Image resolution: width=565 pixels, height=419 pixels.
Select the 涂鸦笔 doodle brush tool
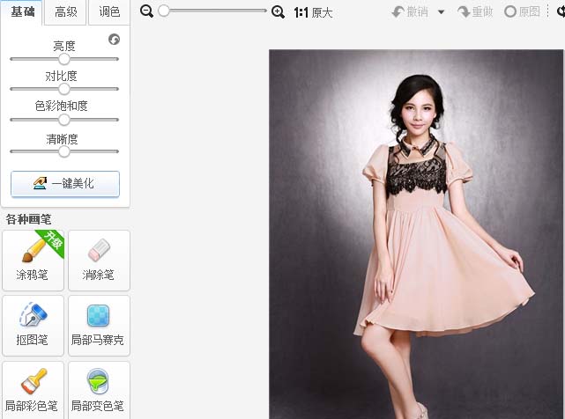(x=33, y=261)
